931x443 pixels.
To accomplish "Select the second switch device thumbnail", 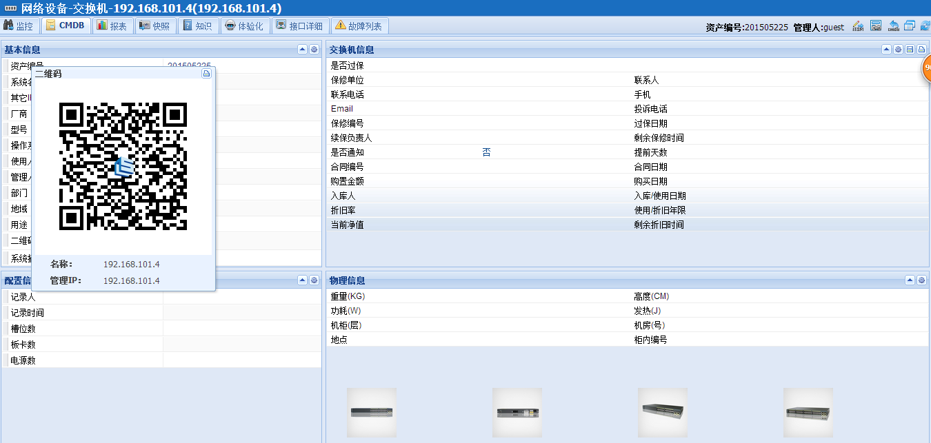I will 517,412.
